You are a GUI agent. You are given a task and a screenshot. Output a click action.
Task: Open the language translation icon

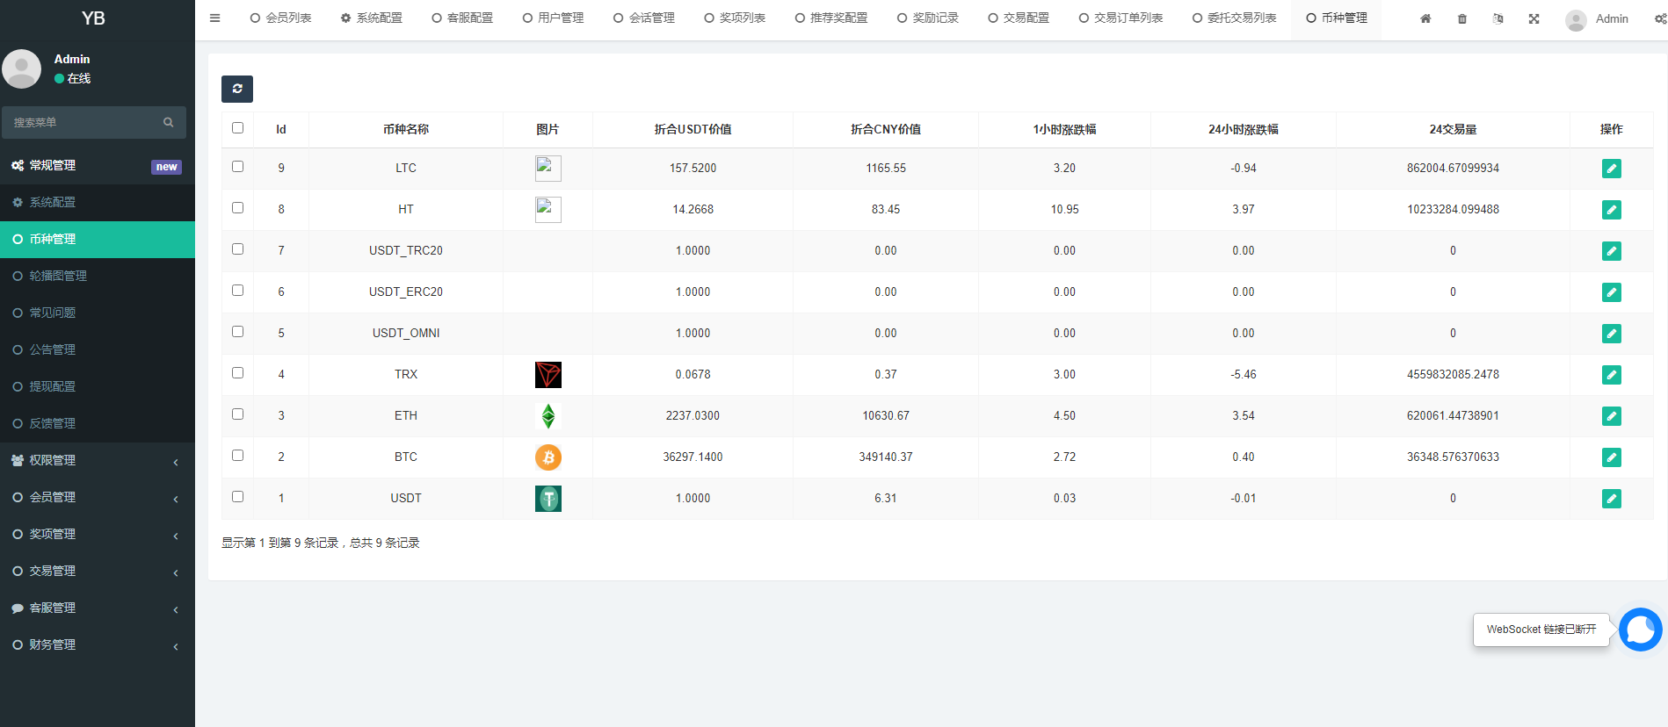tap(1498, 18)
